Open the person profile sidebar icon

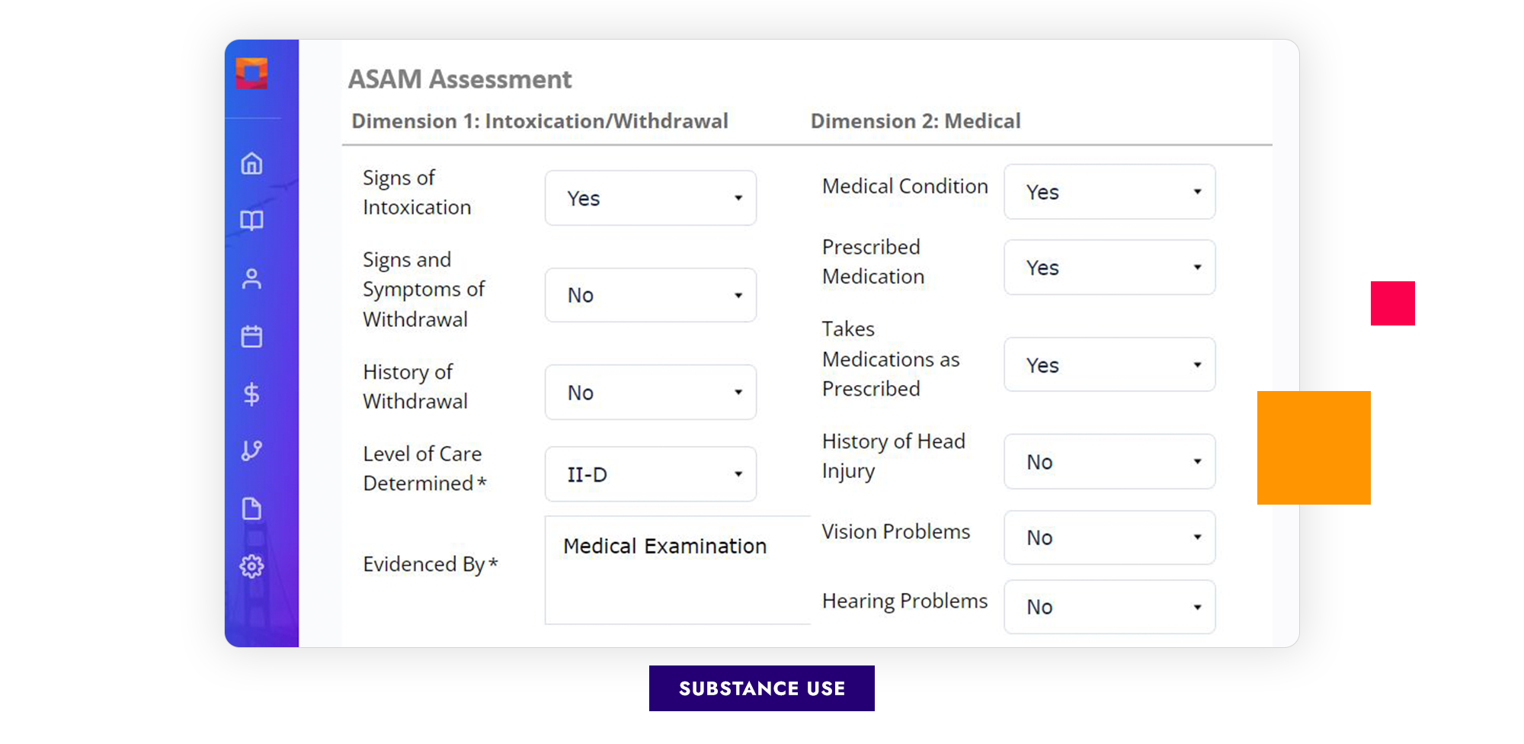[x=251, y=279]
